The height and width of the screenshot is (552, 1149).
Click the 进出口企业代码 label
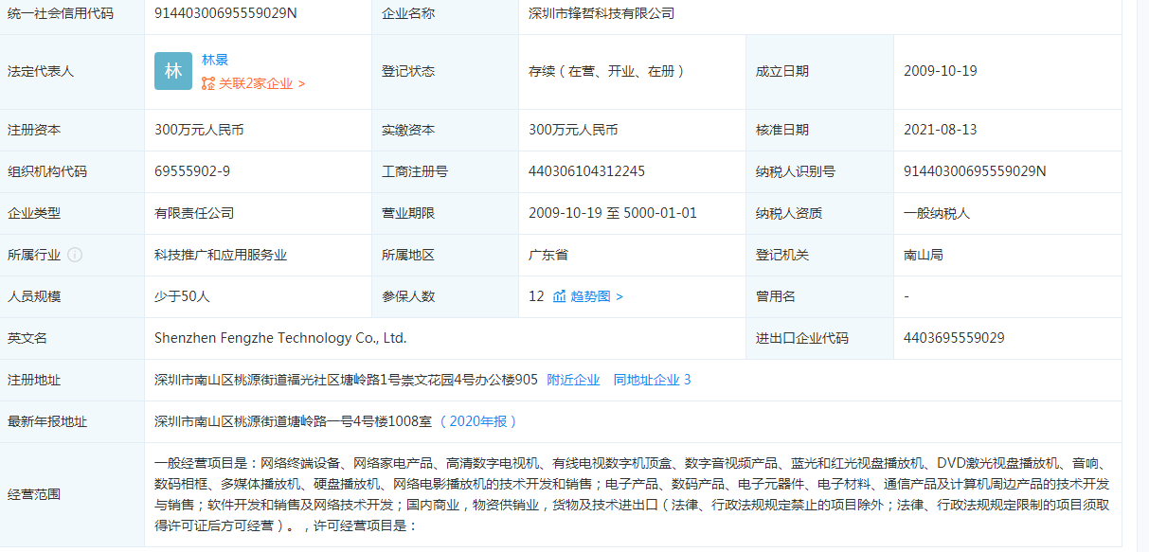click(x=802, y=338)
